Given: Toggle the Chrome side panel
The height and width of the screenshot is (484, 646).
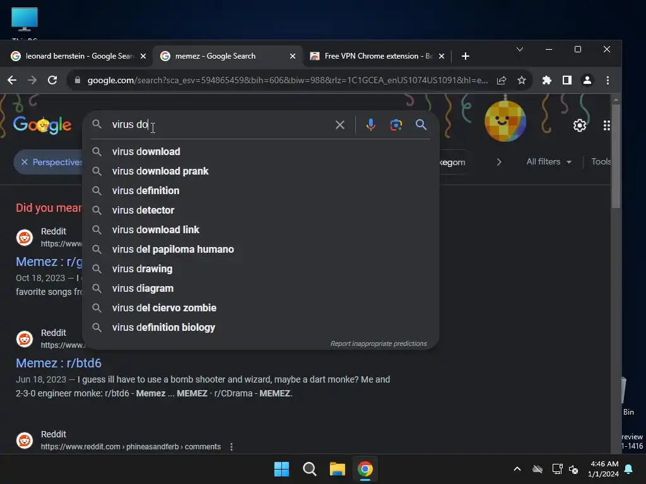Looking at the screenshot, I should pos(567,80).
